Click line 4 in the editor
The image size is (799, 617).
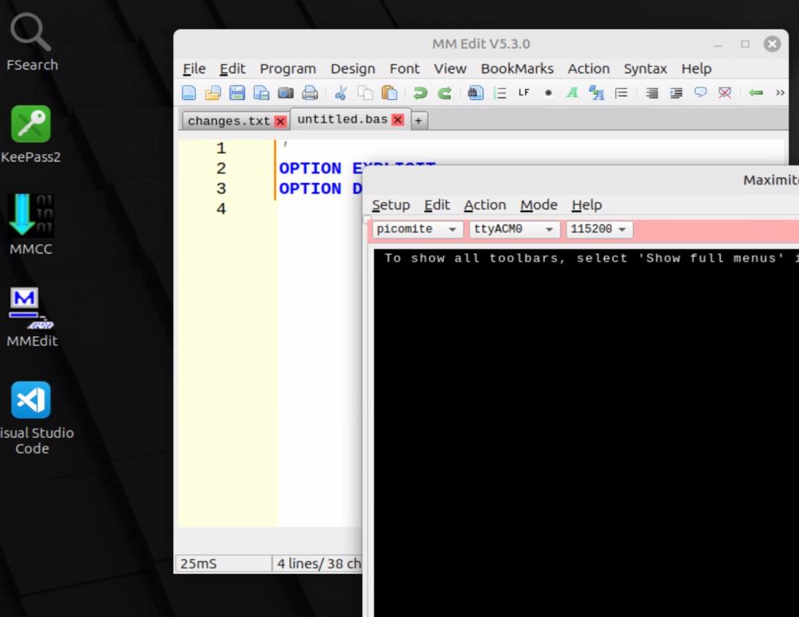312,209
